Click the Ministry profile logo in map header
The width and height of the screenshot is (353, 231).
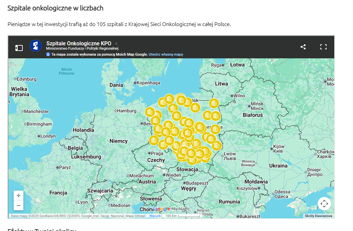36,46
